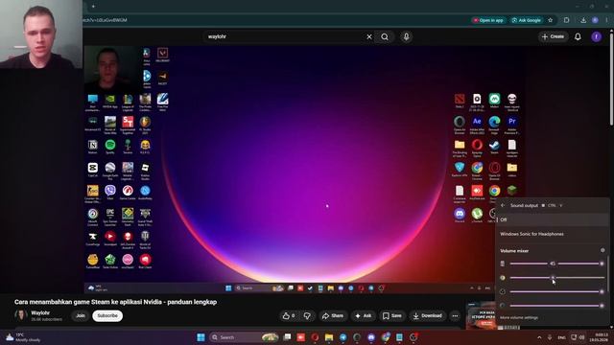Viewport: 614px width, 345px height.
Task: Open Volume mixer settings gear icon
Action: tap(602, 250)
